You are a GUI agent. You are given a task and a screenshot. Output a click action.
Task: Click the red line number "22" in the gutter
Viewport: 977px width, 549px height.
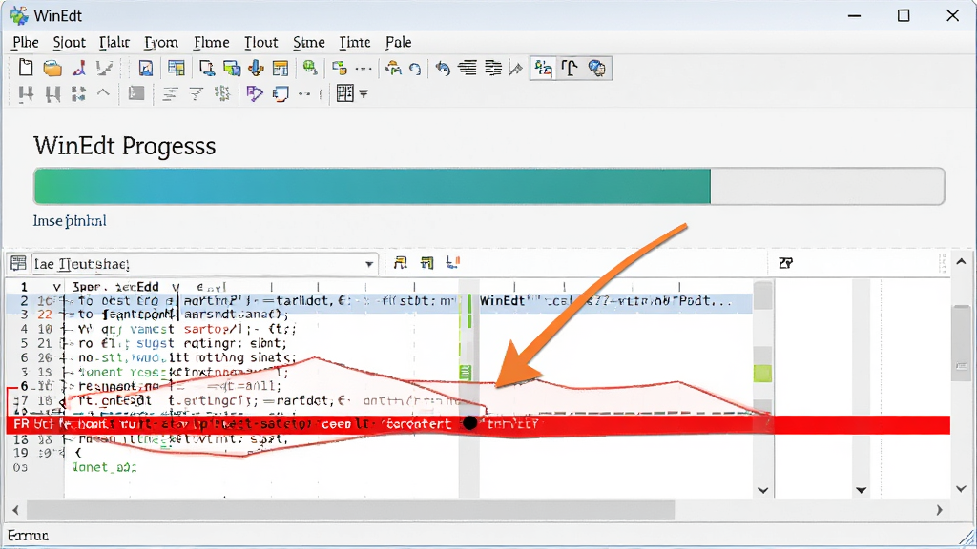45,315
